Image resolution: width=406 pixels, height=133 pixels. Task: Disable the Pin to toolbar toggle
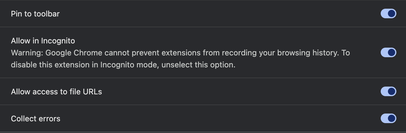[x=388, y=13]
